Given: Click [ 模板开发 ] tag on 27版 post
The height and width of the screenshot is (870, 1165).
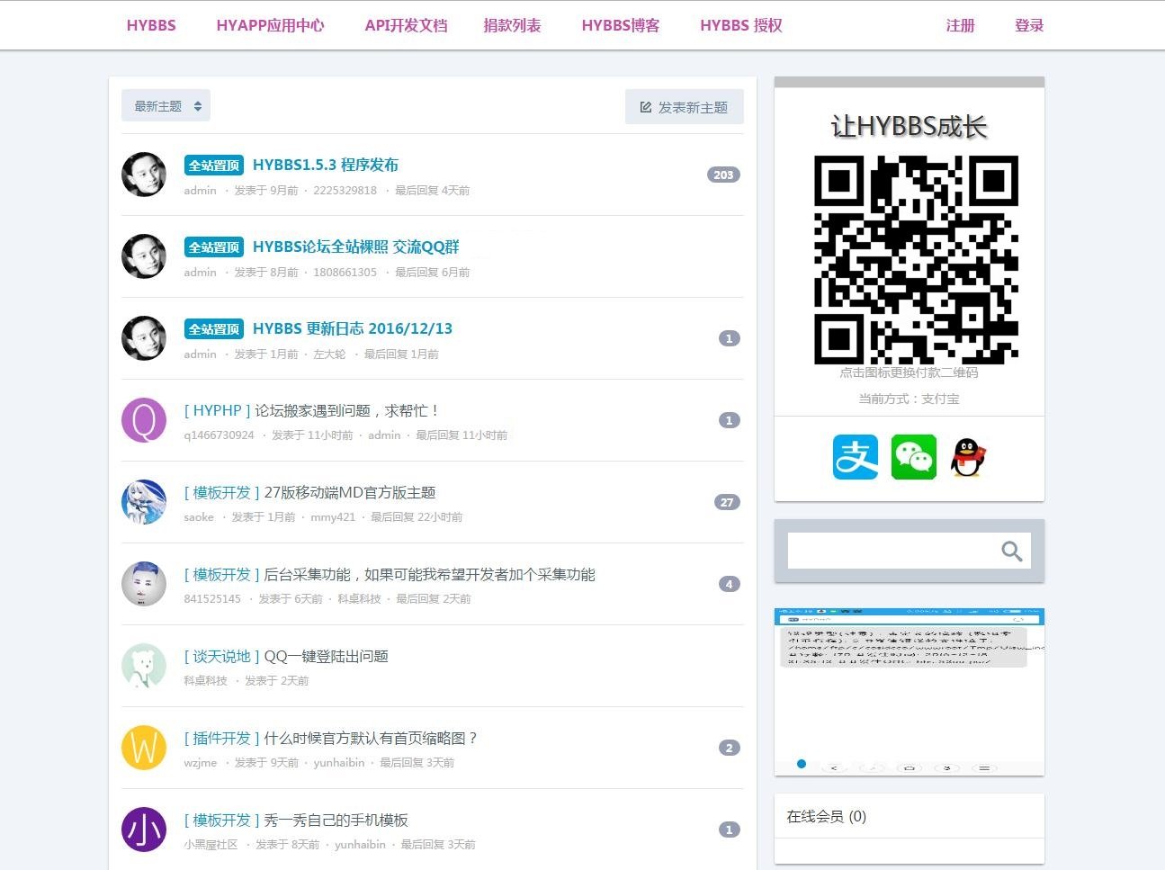Looking at the screenshot, I should (222, 492).
